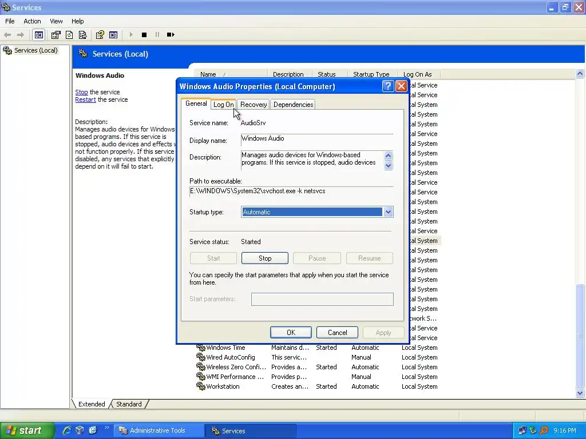
Task: Open the View menu
Action: pyautogui.click(x=56, y=21)
